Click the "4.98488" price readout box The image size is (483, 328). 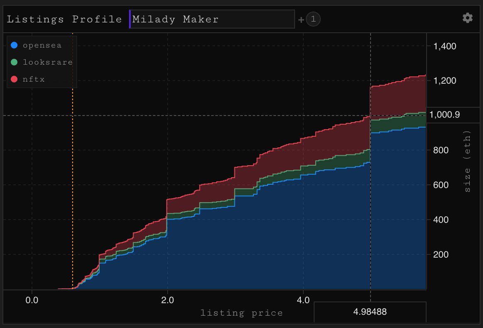pos(370,312)
